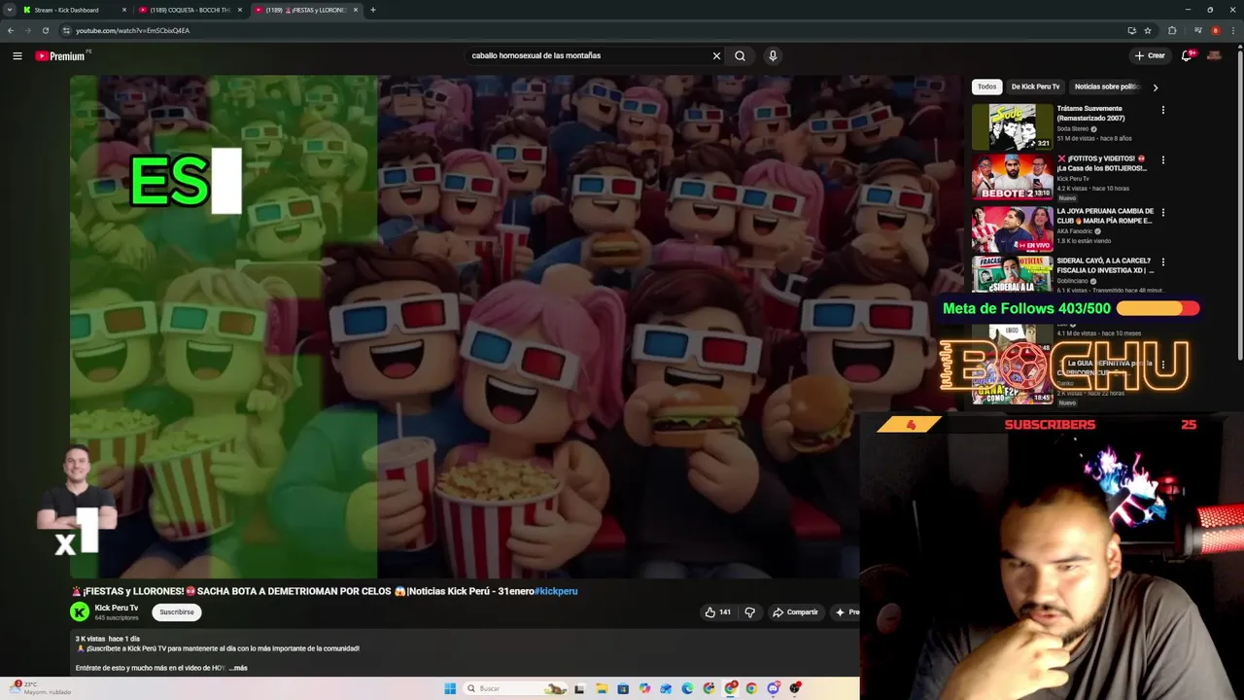Open the YouTube account avatar menu
1244x700 pixels.
point(1214,55)
